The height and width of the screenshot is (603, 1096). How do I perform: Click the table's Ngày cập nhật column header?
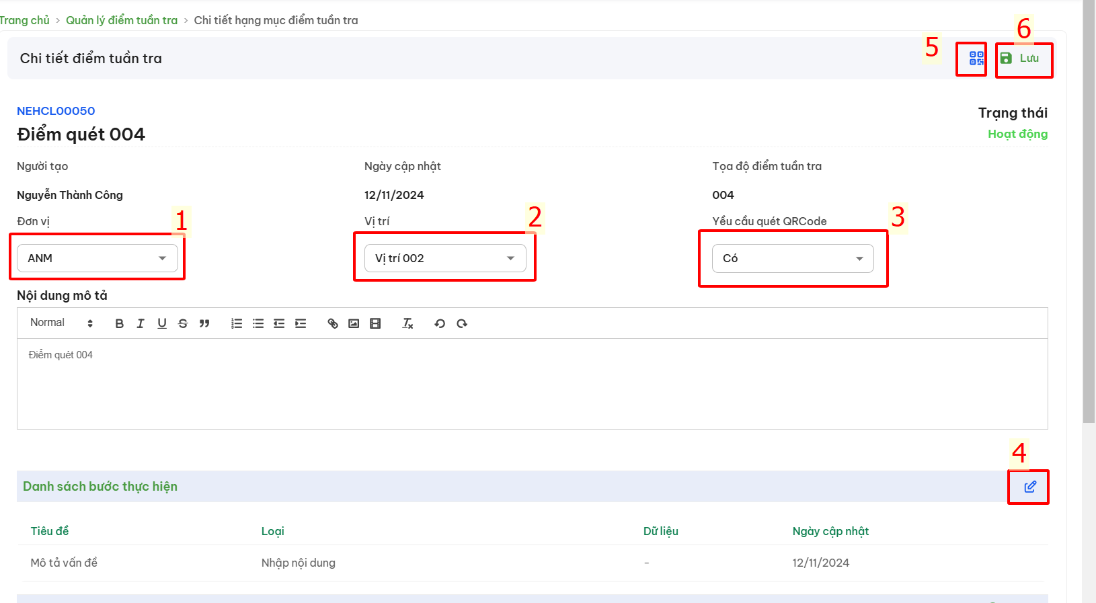pos(830,531)
